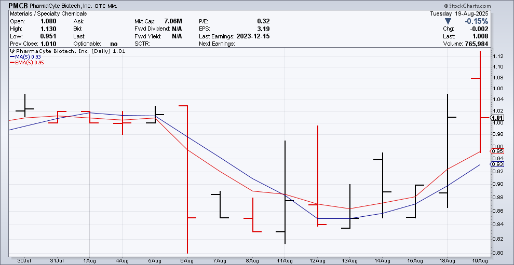Image resolution: width=514 pixels, height=265 pixels.
Task: Click the copyright symbol beside StockCharts.com
Action: pyautogui.click(x=446, y=6)
